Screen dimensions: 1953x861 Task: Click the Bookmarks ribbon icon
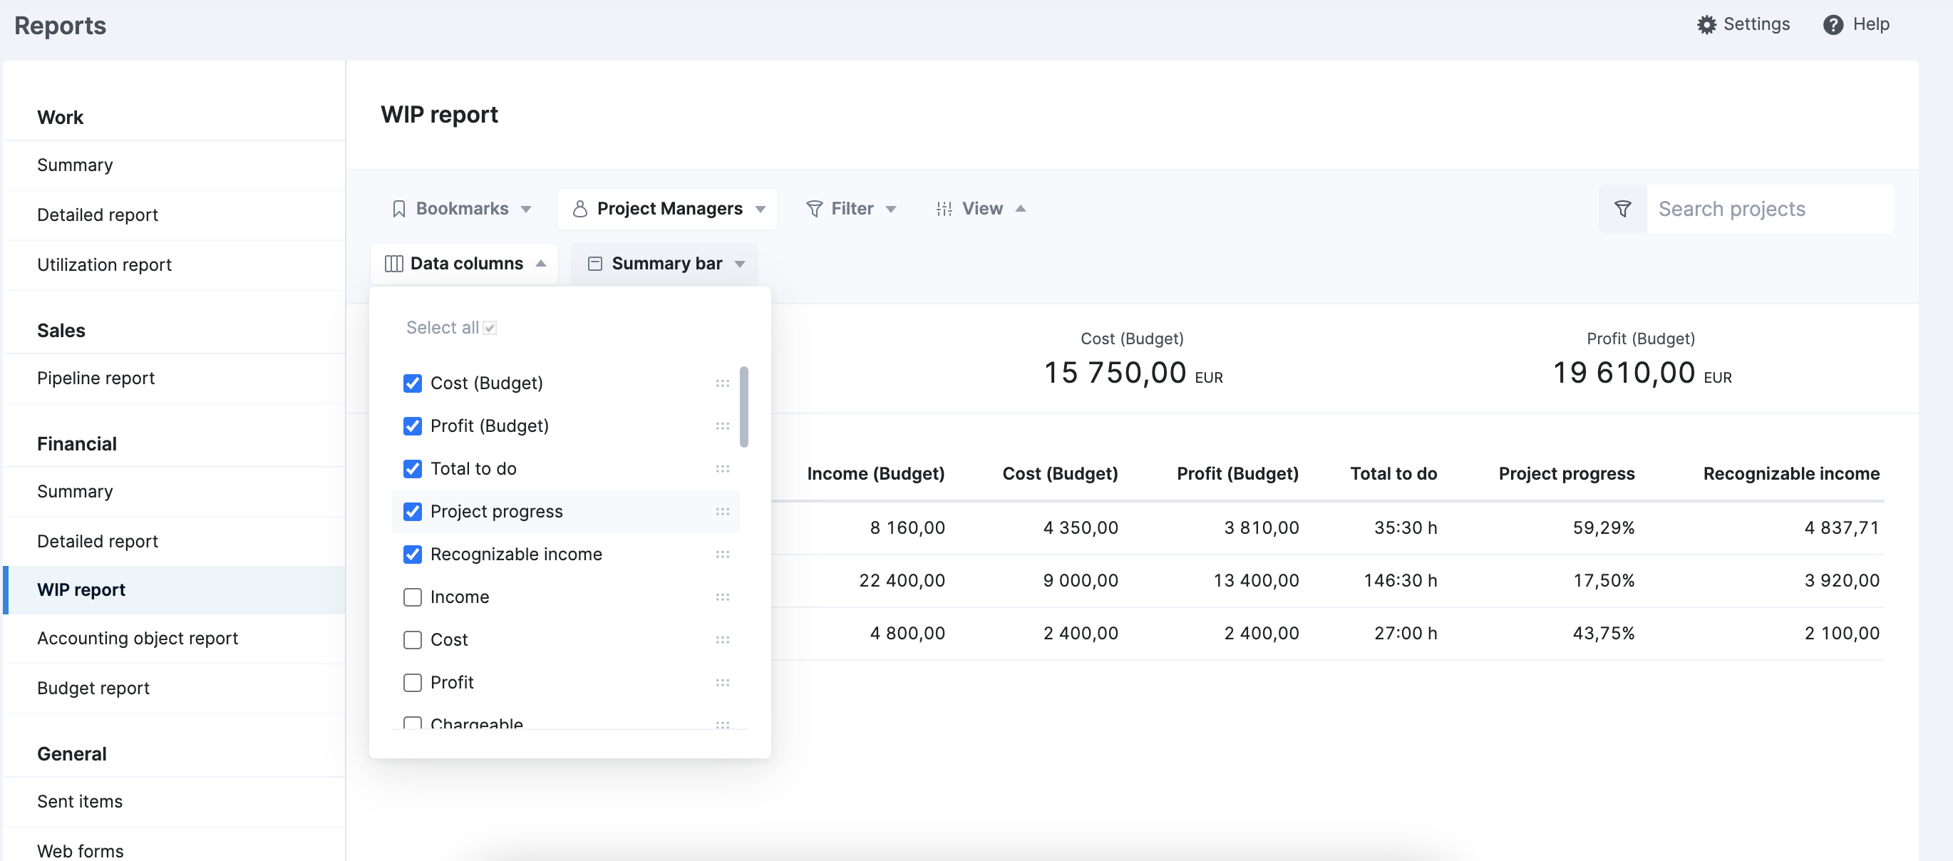(x=398, y=208)
